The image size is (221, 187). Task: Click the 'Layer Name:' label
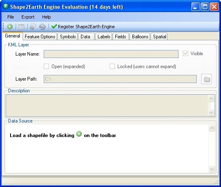click(28, 54)
